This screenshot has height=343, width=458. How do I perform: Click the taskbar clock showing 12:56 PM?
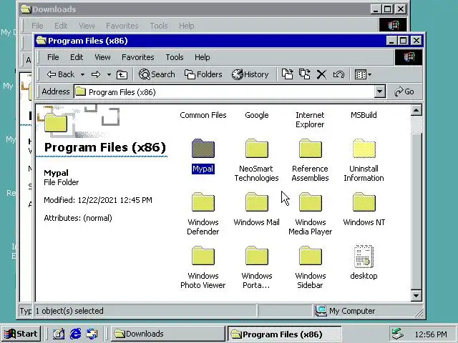431,334
